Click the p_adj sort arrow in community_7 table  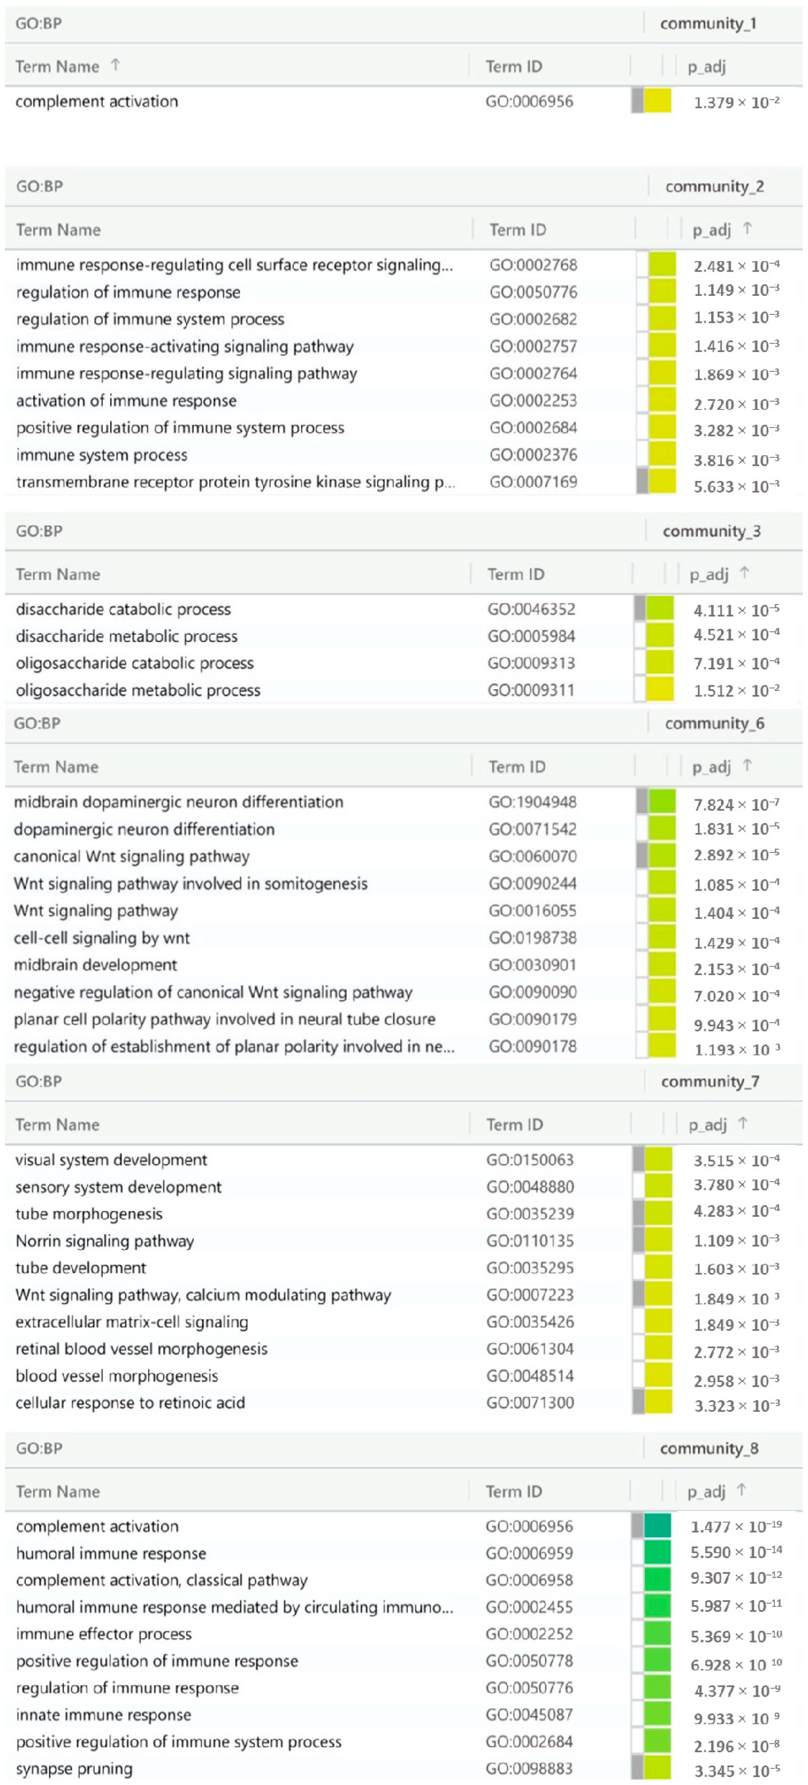[743, 1123]
